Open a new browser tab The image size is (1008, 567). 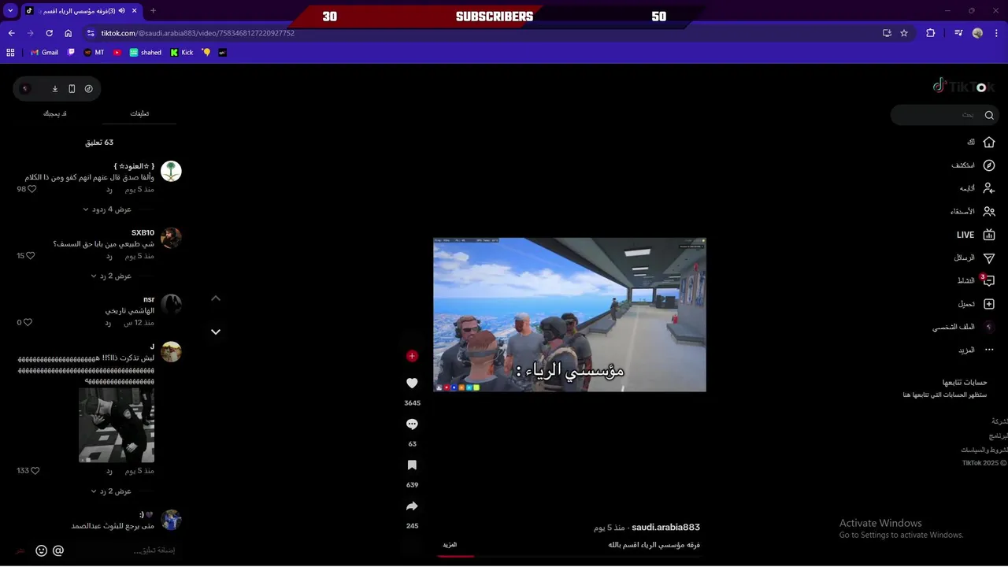pyautogui.click(x=153, y=11)
